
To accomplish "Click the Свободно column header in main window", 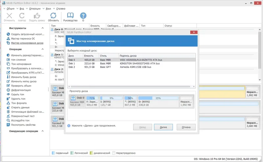I will (x=114, y=26).
